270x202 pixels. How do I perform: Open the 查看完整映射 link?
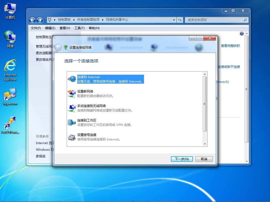(230, 46)
